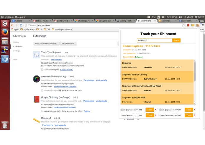Switch to the Google tab

coord(21,21)
